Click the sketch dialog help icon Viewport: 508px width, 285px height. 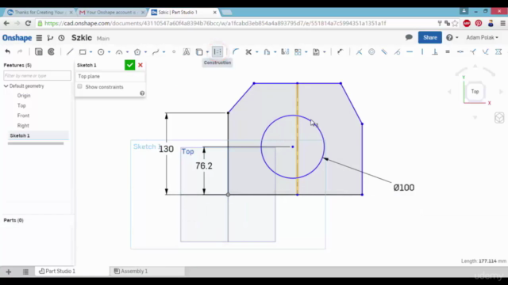pos(142,93)
